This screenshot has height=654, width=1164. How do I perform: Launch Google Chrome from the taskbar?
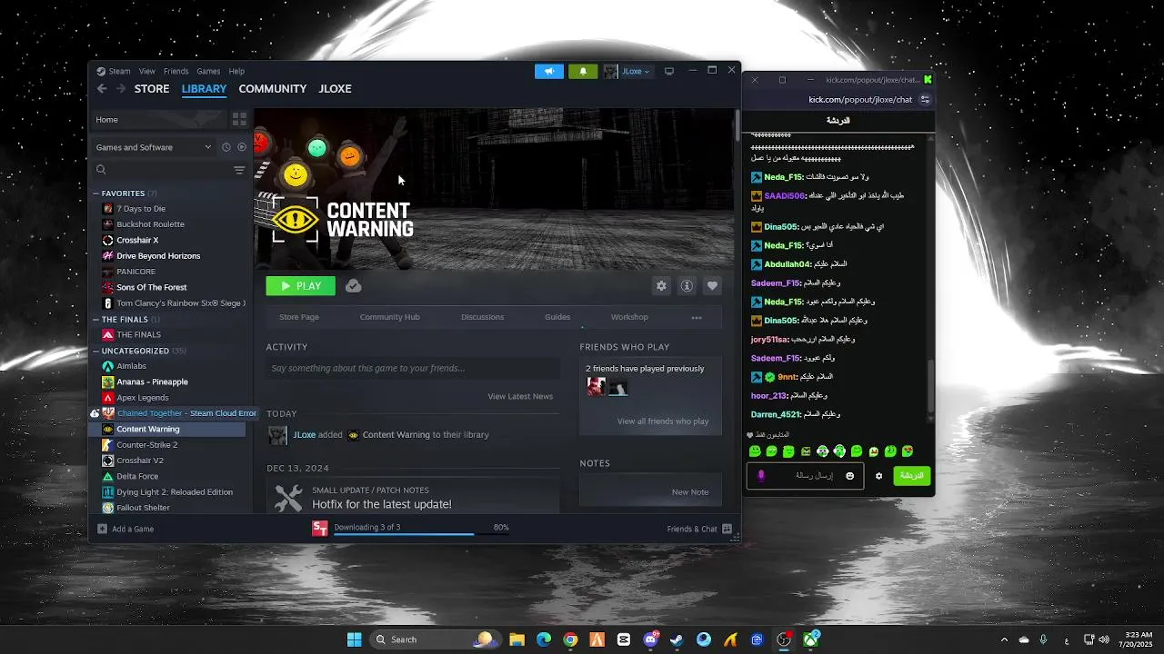pyautogui.click(x=570, y=639)
